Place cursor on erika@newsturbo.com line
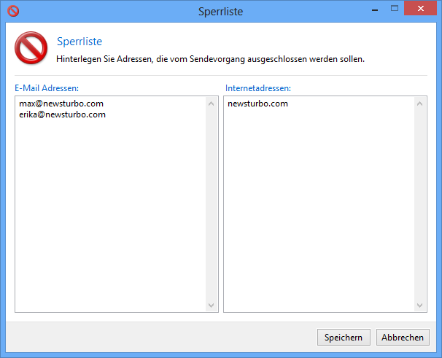 (x=62, y=114)
